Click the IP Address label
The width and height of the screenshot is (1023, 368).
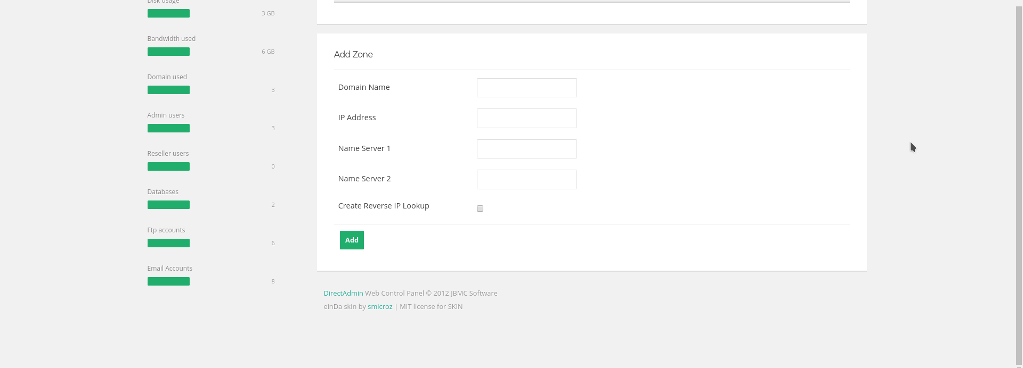click(357, 118)
